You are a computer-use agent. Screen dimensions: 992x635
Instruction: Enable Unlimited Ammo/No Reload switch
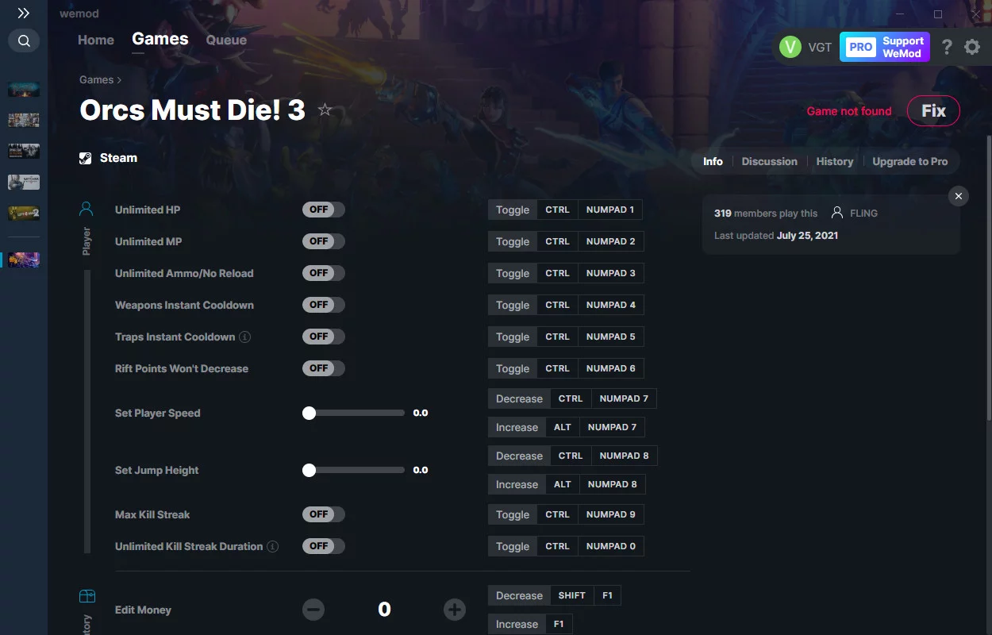pyautogui.click(x=324, y=273)
